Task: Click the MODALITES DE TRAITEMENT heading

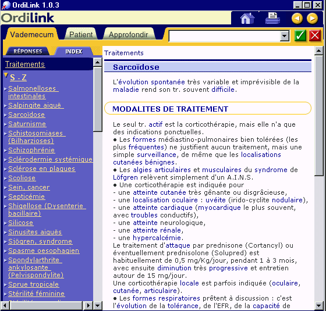Action: pos(170,109)
